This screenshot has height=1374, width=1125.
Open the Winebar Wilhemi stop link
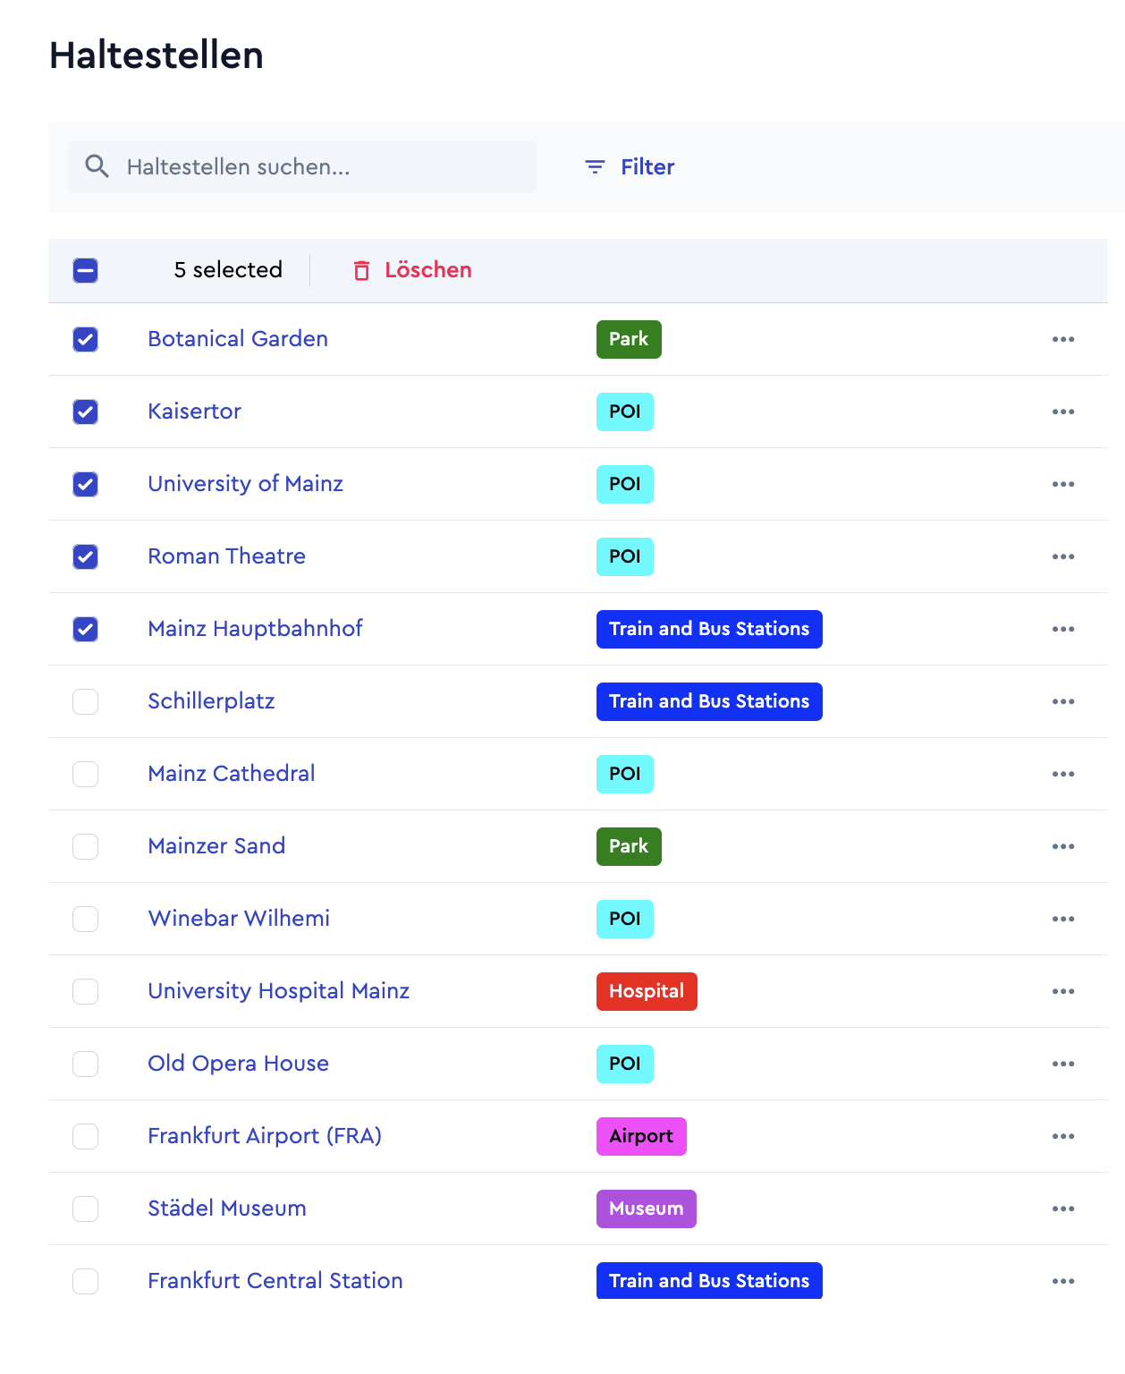coord(239,919)
